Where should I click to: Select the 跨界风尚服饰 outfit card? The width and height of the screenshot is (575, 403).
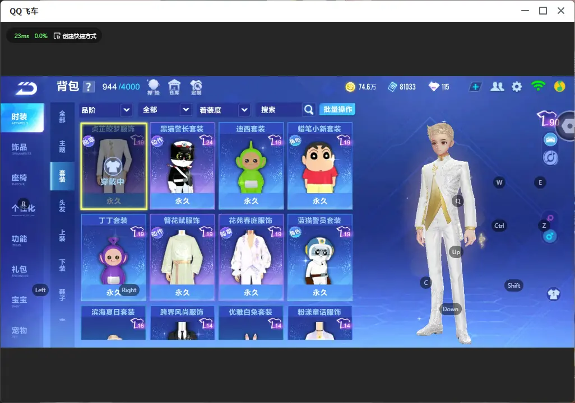pos(182,323)
